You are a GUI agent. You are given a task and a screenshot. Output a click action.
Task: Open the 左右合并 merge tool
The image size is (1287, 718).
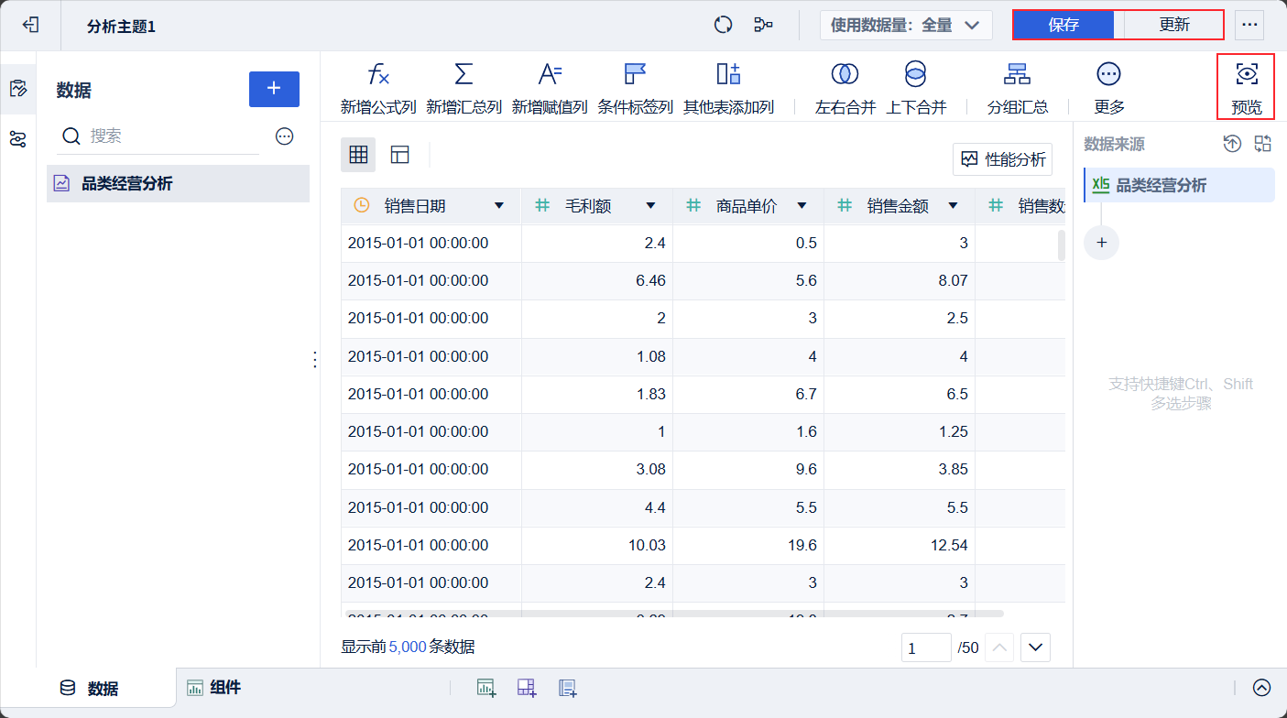[x=845, y=75]
